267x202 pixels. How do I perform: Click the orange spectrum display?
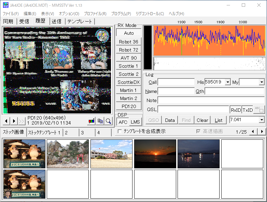(209, 40)
